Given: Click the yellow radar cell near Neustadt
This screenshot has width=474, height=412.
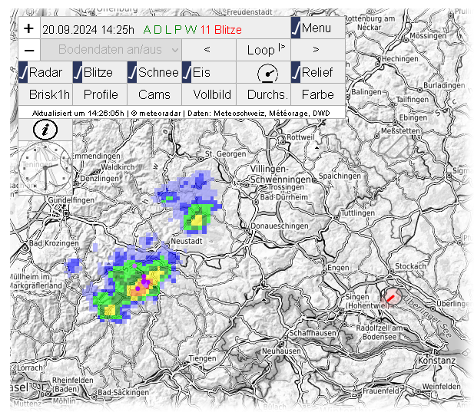Looking at the screenshot, I should tap(197, 220).
